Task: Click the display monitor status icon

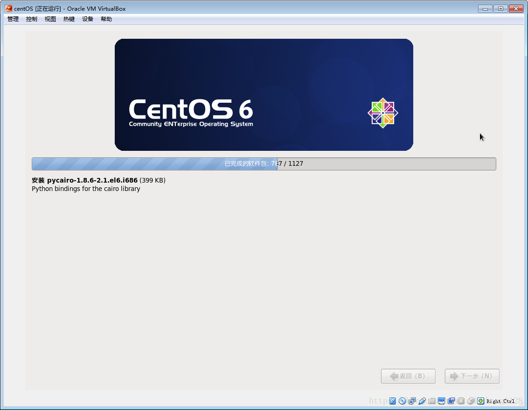Action: pos(441,401)
